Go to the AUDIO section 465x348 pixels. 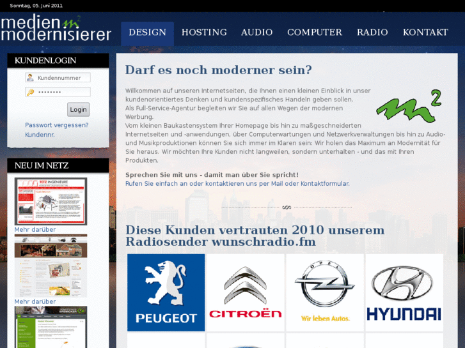pos(257,33)
